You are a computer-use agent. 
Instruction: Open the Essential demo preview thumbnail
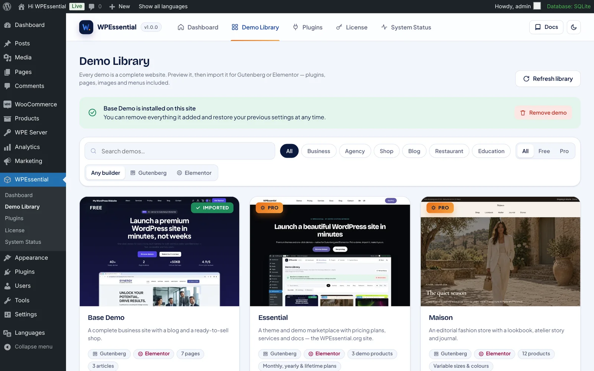point(330,252)
